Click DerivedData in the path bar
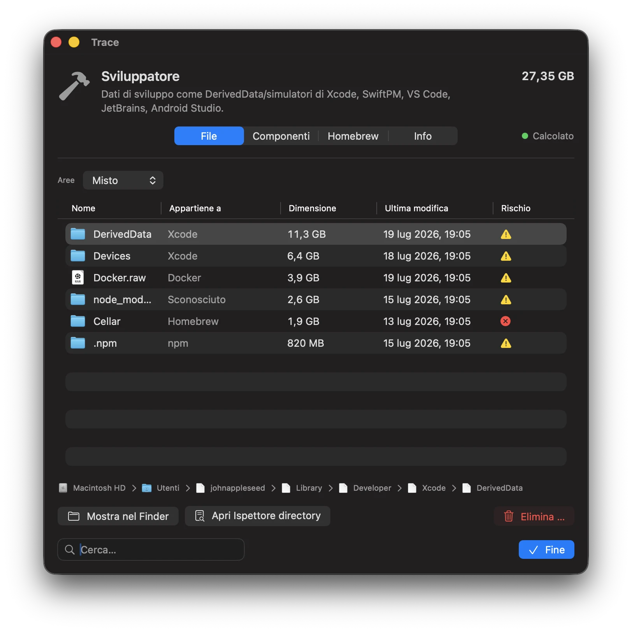 (x=500, y=488)
